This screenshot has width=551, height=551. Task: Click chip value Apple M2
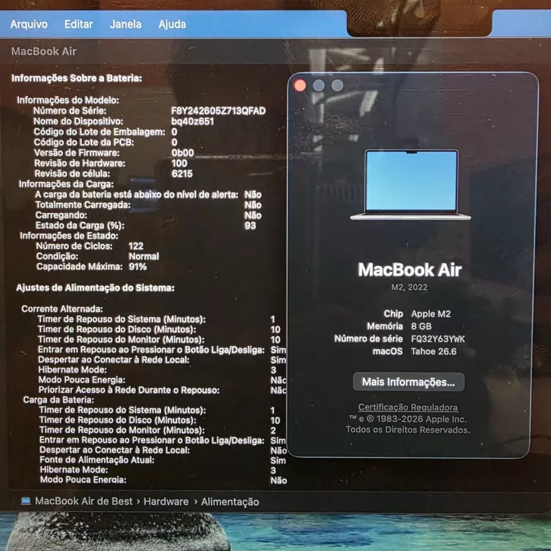(x=431, y=314)
